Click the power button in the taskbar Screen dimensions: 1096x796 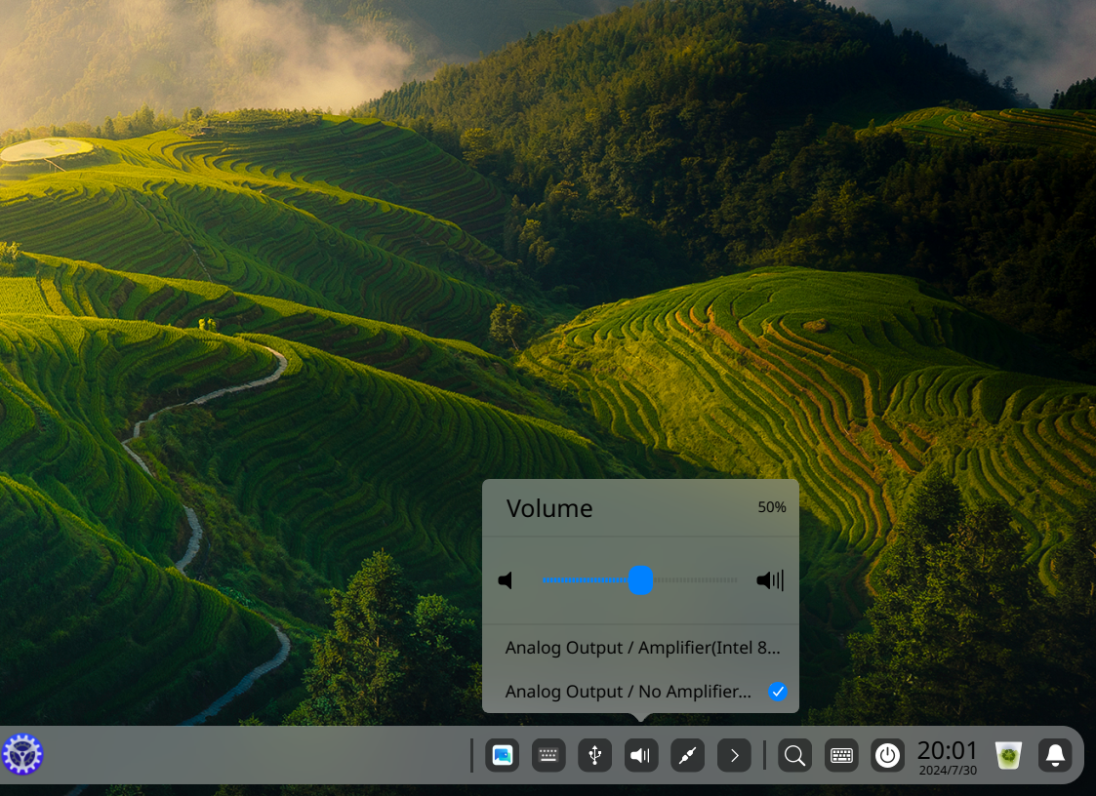pyautogui.click(x=888, y=755)
